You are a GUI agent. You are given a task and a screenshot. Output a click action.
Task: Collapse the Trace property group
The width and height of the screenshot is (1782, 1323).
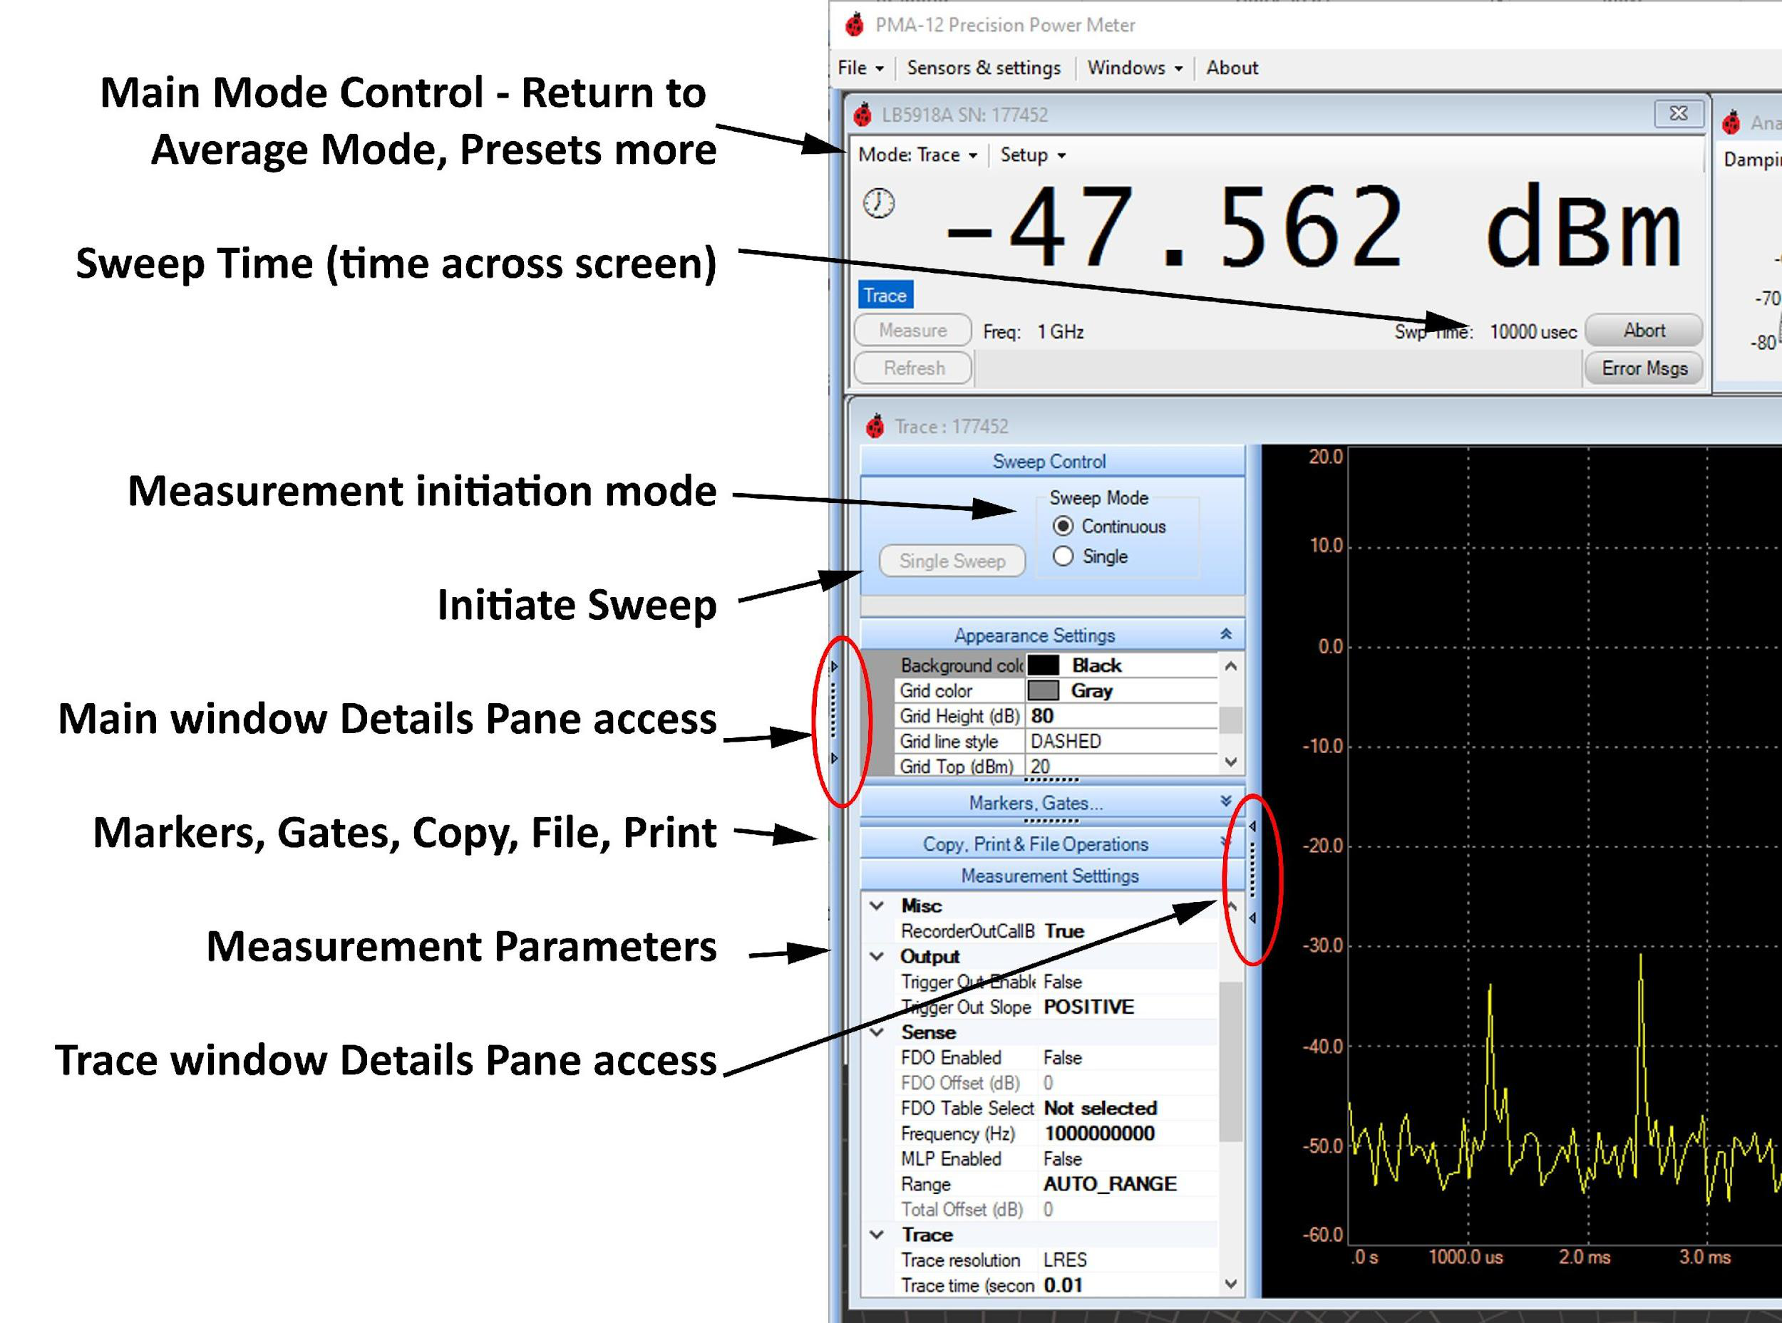click(x=877, y=1235)
